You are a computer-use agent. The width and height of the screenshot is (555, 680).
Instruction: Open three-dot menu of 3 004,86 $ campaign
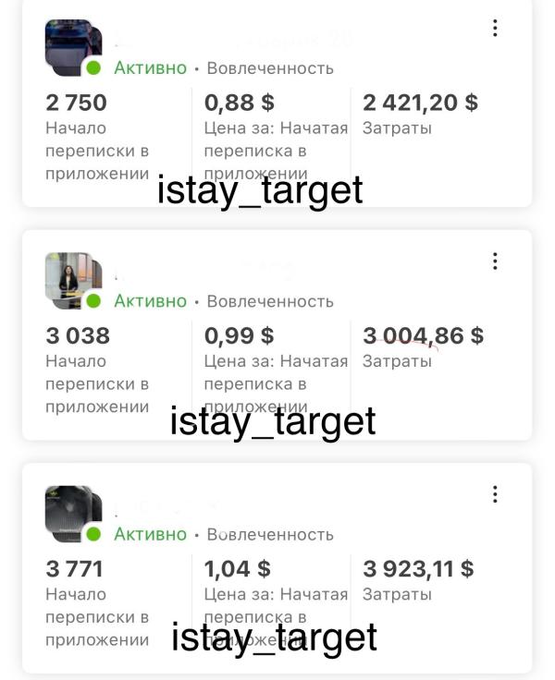click(495, 261)
